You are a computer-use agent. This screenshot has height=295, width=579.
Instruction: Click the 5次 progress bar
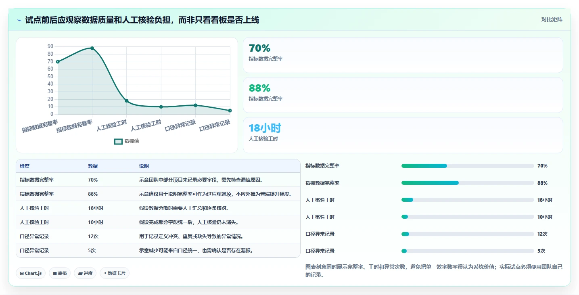[468, 251]
